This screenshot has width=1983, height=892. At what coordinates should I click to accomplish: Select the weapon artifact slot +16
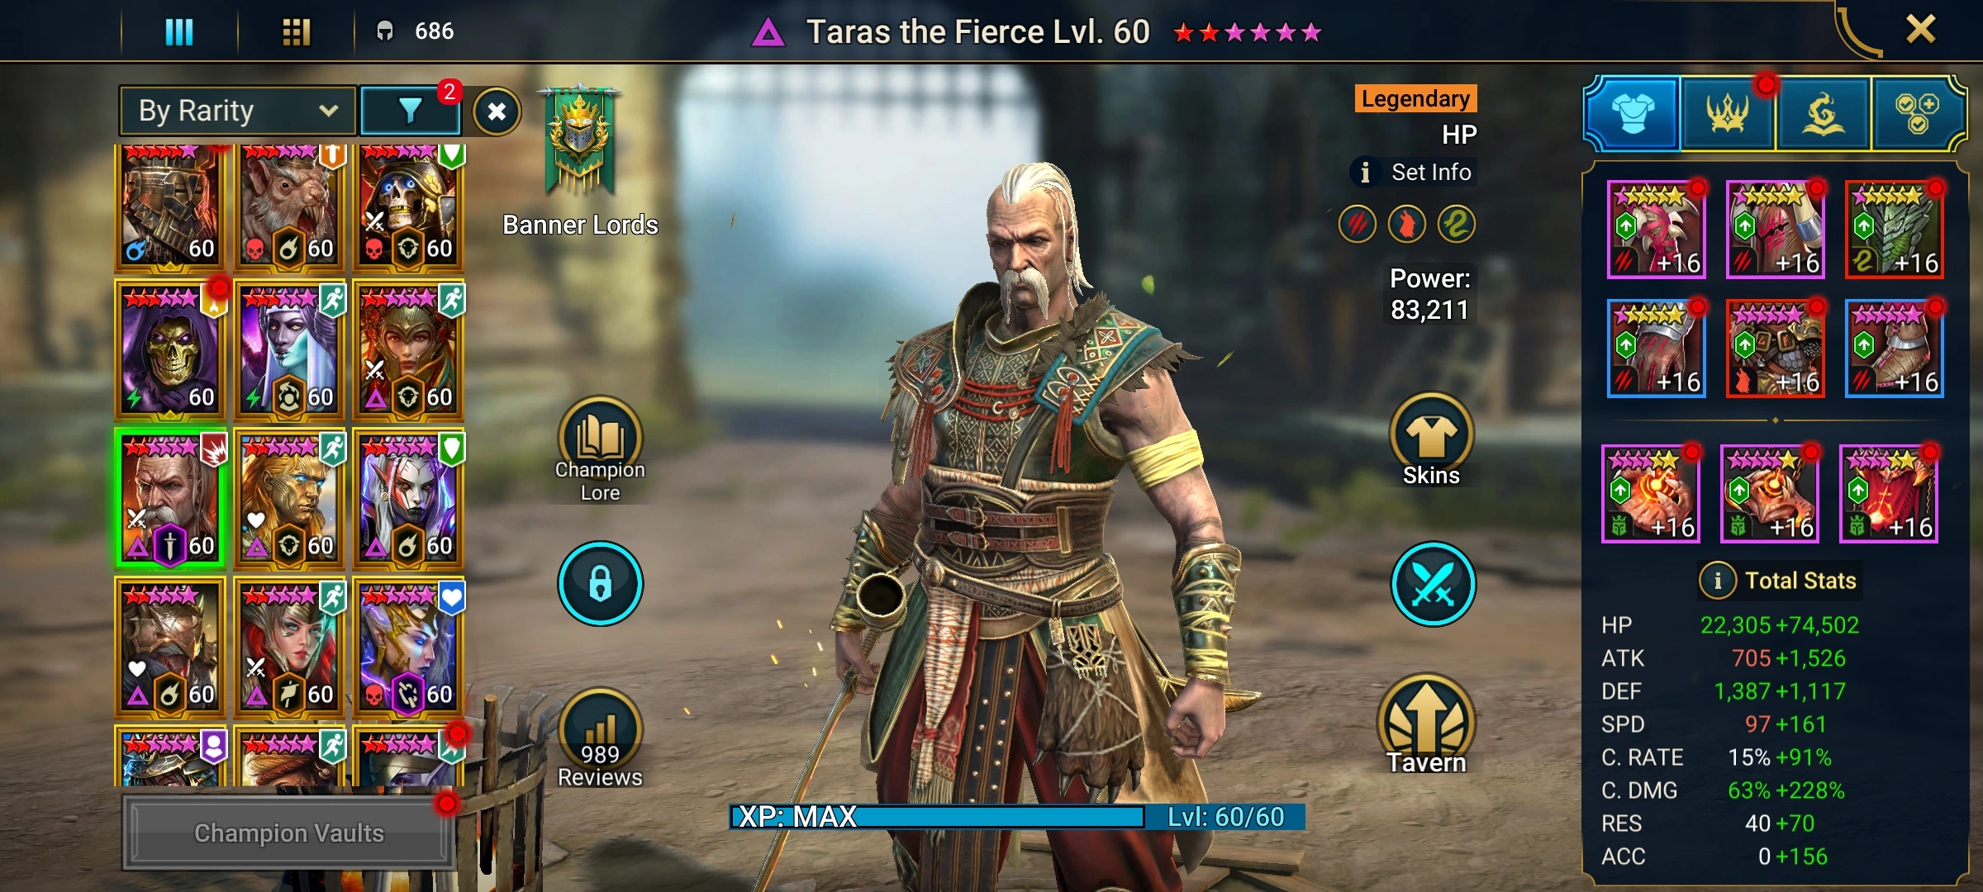coord(1657,230)
